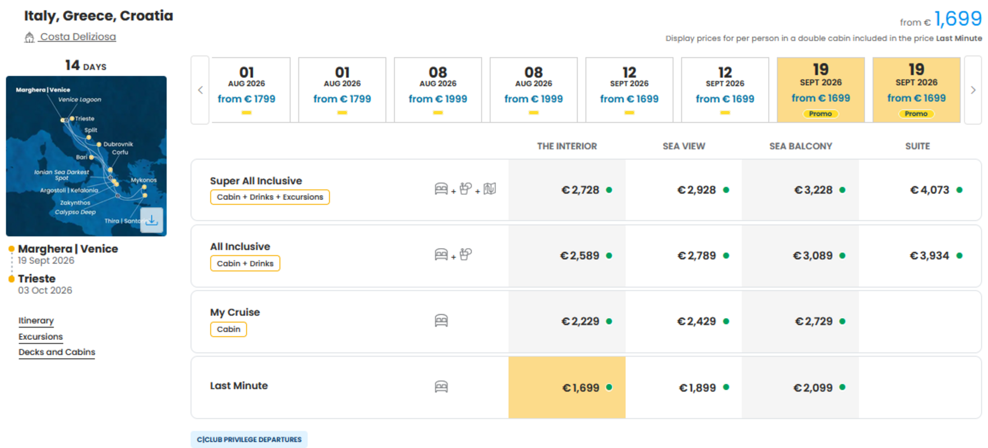Viewport: 988px width, 448px height.
Task: Select second 01 Aug 2026 departure
Action: pyautogui.click(x=342, y=90)
